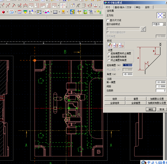The image size is (167, 164).
Task: Click the green and yellow funnel icon
Action: pyautogui.click(x=25, y=12)
